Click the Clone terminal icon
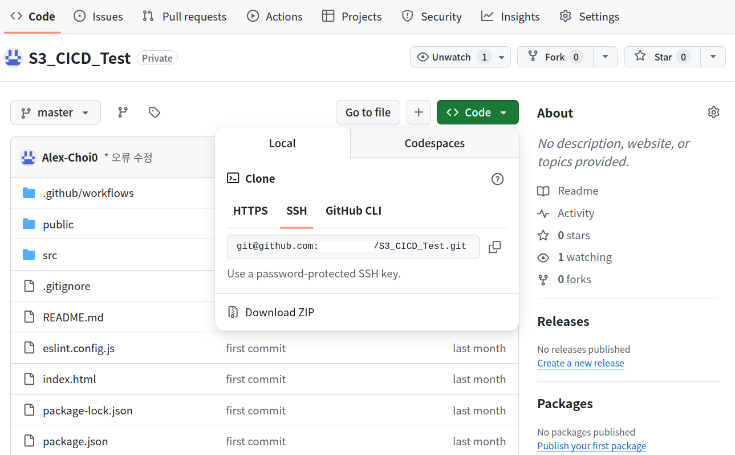Viewport: 735px width, 455px height. [233, 178]
